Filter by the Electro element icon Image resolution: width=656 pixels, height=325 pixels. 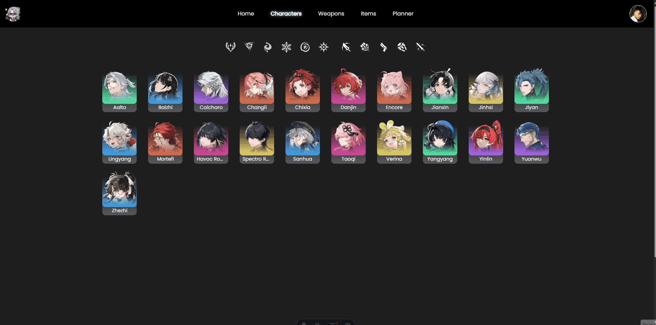[x=249, y=47]
